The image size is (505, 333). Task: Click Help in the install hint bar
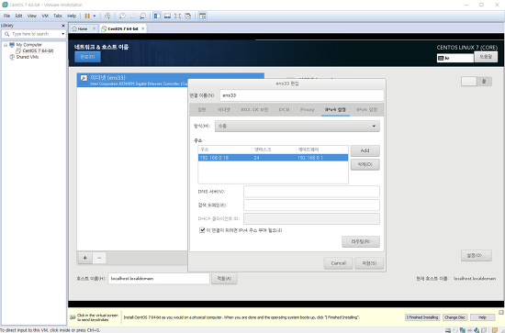[x=482, y=317]
